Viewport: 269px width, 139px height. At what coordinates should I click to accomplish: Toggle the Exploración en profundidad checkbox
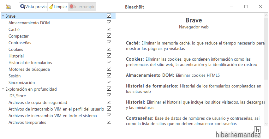coord(109,89)
